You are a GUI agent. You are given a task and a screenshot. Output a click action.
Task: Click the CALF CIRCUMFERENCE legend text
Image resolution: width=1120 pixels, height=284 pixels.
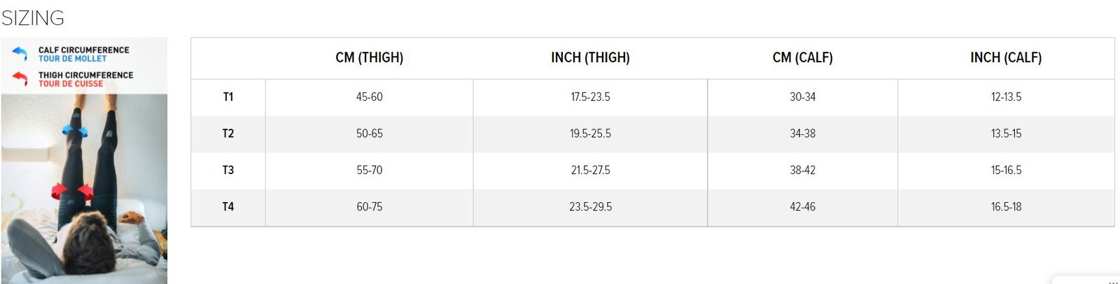pos(84,50)
